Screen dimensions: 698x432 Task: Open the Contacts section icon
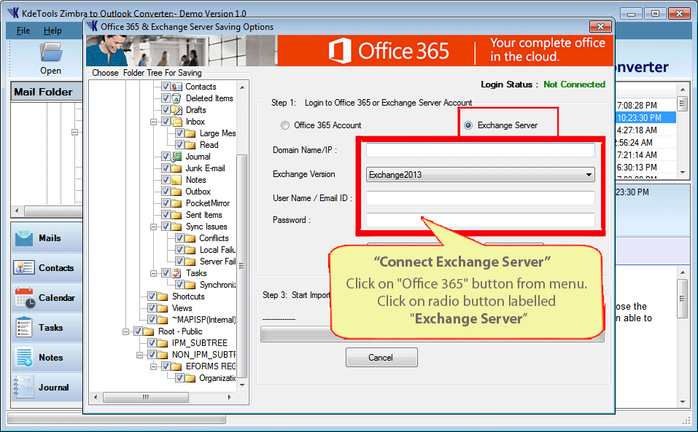23,268
